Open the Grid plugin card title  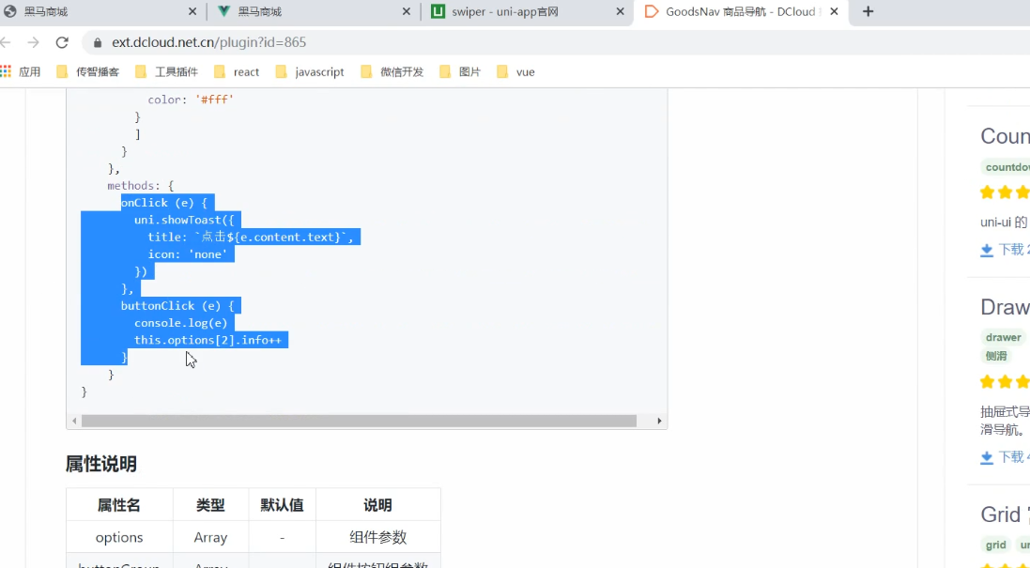pyautogui.click(x=1005, y=514)
